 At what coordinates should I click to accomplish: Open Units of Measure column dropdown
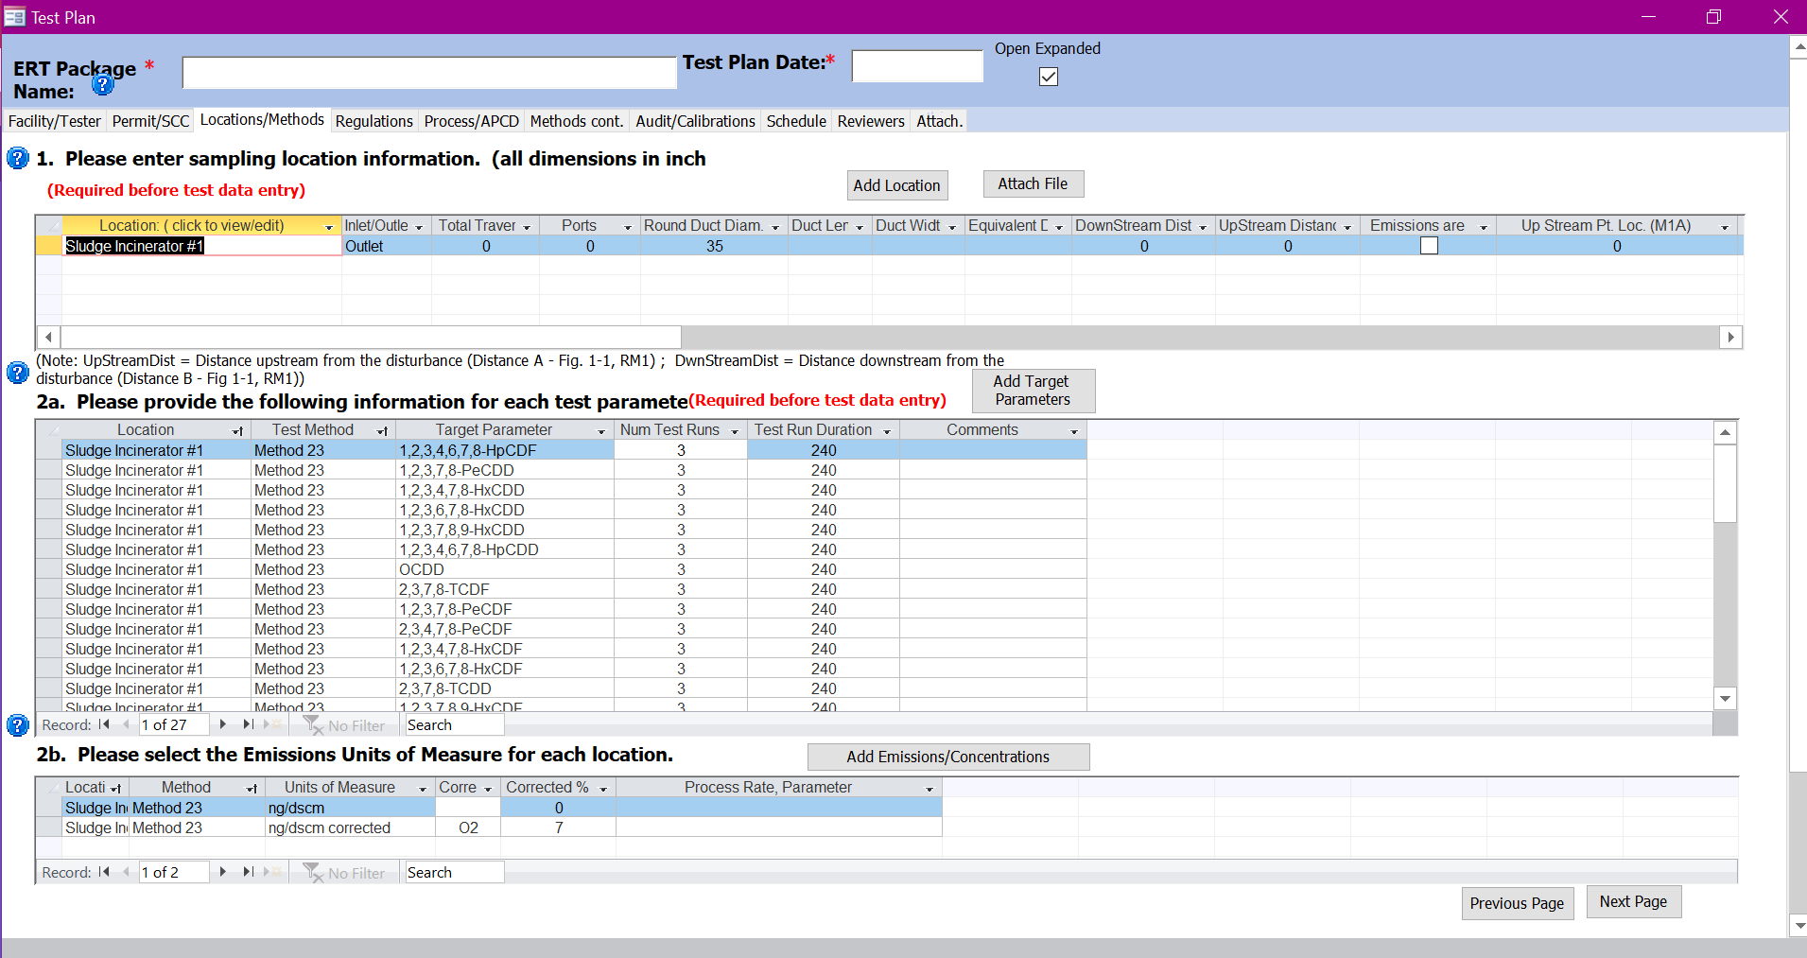click(423, 789)
